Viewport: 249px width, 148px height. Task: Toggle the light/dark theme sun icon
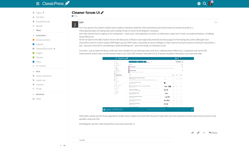(x=199, y=4)
